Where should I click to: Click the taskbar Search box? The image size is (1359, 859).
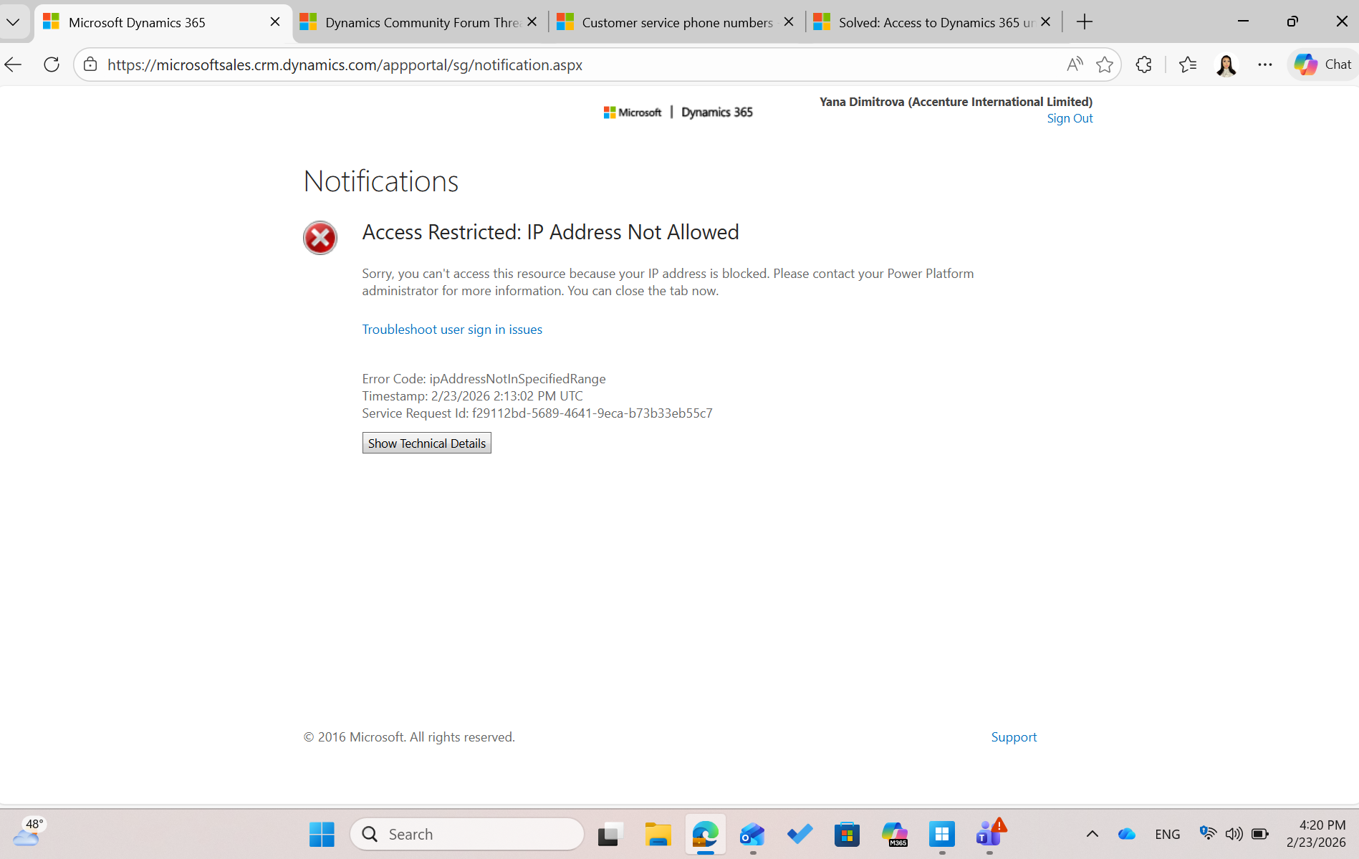pos(467,834)
